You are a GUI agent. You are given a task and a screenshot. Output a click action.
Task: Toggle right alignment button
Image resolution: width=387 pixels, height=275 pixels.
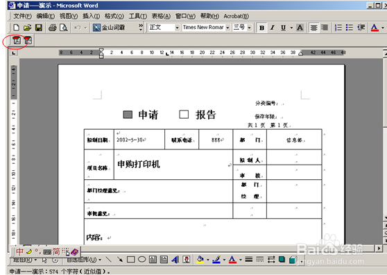(x=325, y=28)
